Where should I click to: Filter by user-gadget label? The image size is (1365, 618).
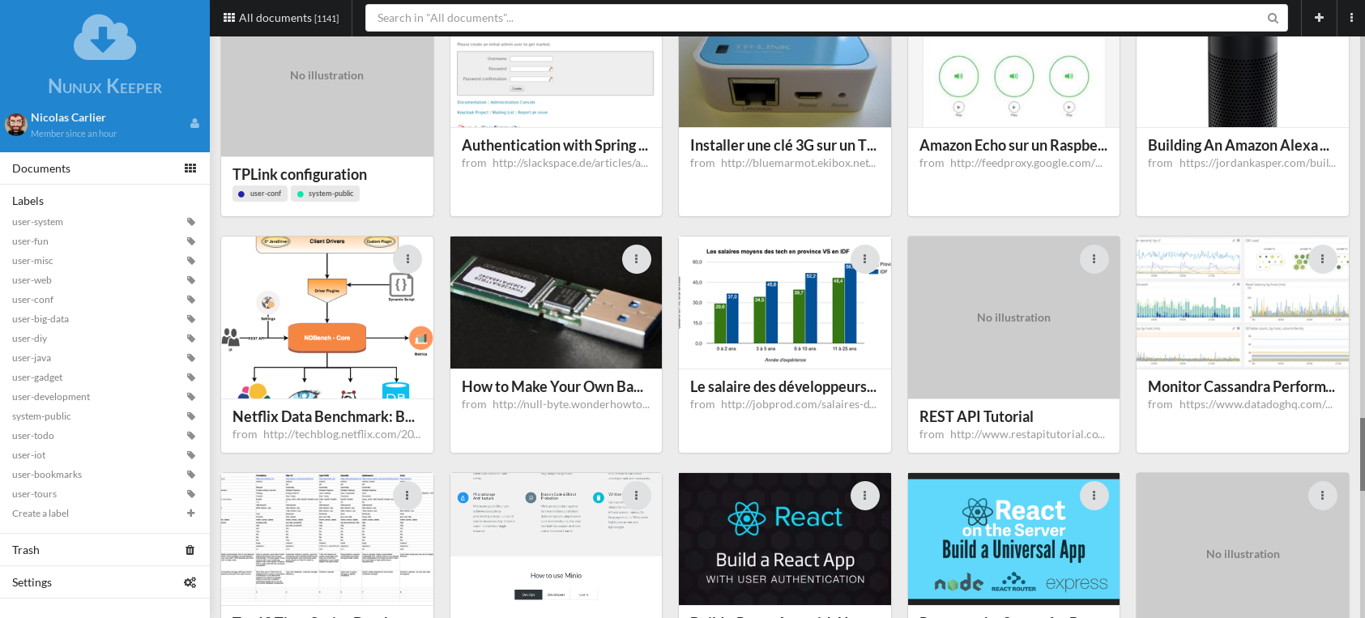(x=37, y=377)
